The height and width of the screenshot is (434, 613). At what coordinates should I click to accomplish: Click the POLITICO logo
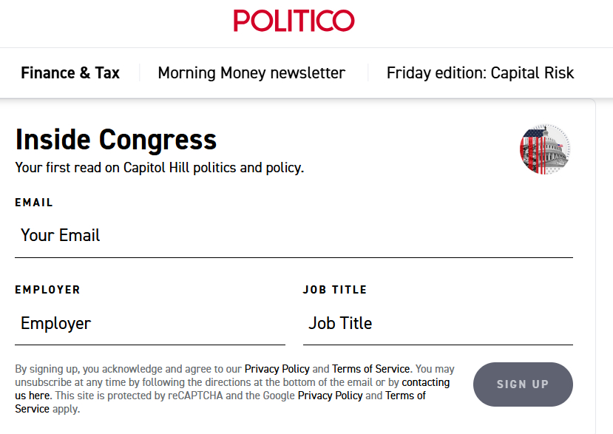pyautogui.click(x=294, y=21)
